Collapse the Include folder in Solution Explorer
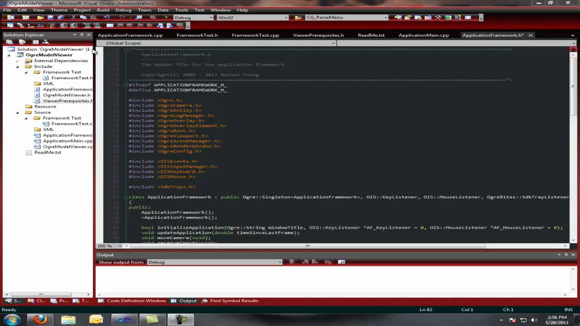 18,67
